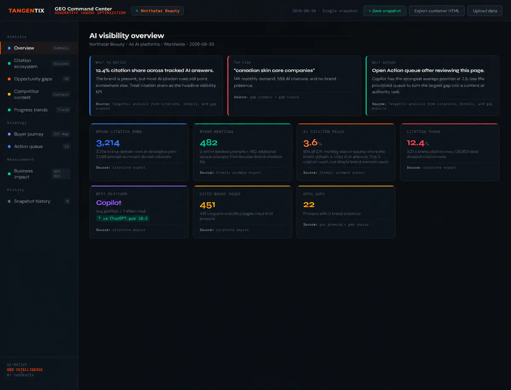Click the "canadian skin care companies" risk text
The height and width of the screenshot is (390, 511).
[273, 71]
